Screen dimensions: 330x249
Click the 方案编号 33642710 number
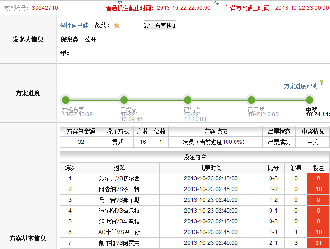point(45,8)
